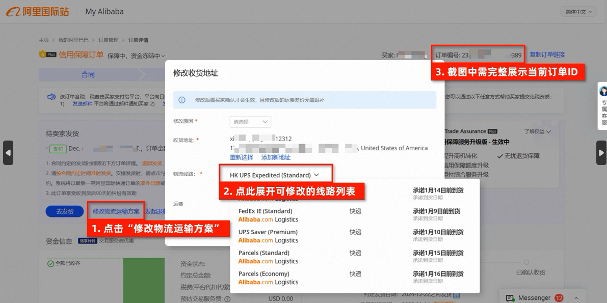The width and height of the screenshot is (607, 303).
Task: Click the 去发货 button
Action: (x=65, y=211)
